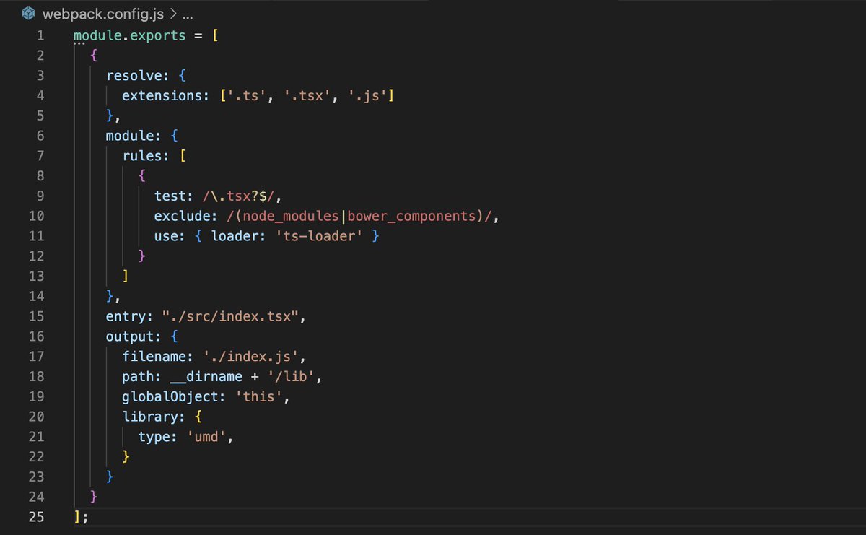Screen dimensions: 866x535
Task: Click the 'filename' property key
Action: pyautogui.click(x=154, y=356)
